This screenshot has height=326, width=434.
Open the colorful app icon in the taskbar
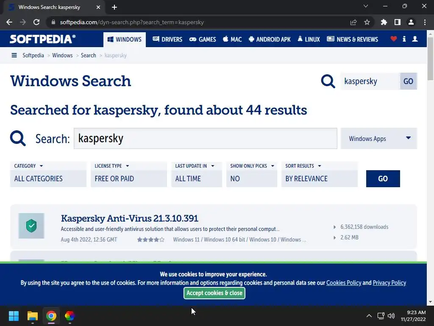[x=70, y=316]
